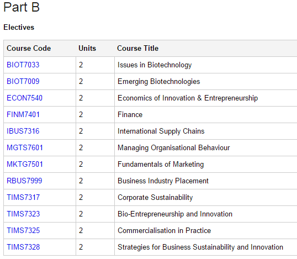Open the TIMS7323 course link

pyautogui.click(x=23, y=214)
